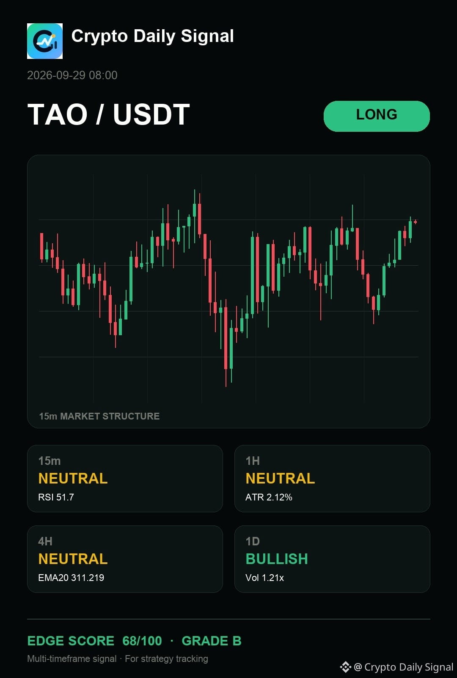Select the 1H NEUTRAL timeframe card
The height and width of the screenshot is (678, 457).
click(x=332, y=478)
